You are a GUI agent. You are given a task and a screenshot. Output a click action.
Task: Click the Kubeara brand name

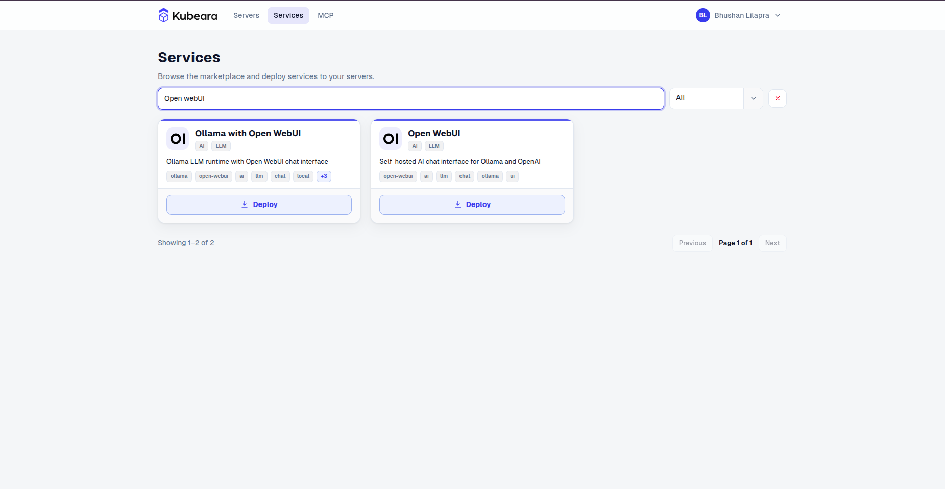pos(195,16)
